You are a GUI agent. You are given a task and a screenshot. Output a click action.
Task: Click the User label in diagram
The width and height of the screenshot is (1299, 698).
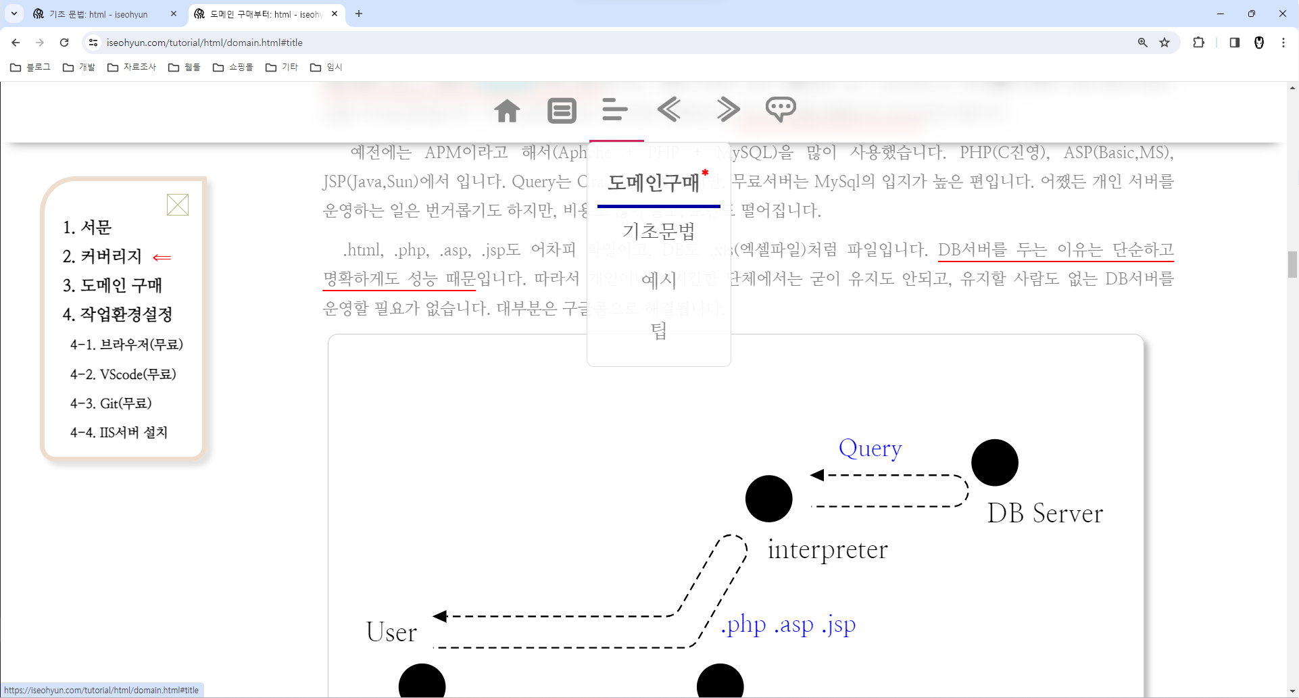click(x=391, y=632)
